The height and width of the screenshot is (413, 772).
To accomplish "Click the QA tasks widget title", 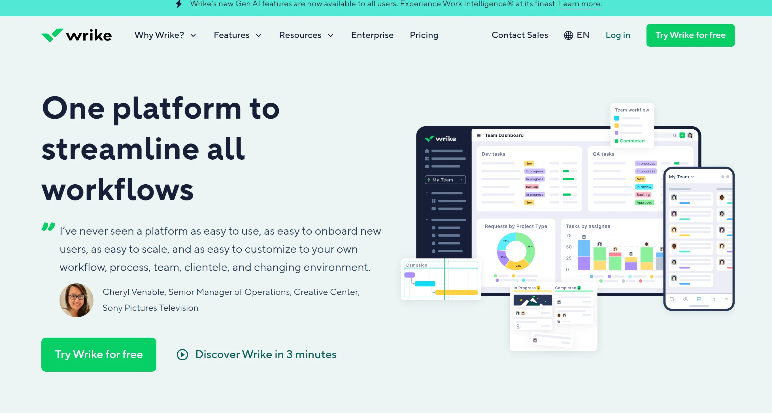I will 603,154.
